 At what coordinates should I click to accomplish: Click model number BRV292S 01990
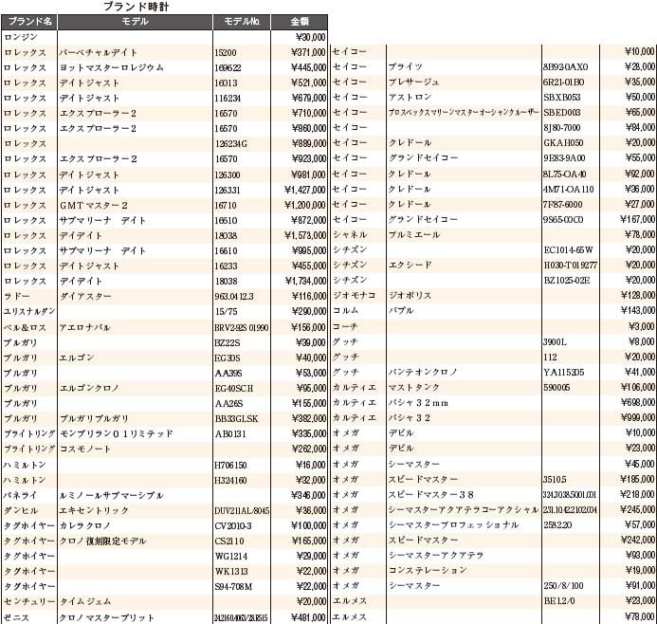pos(242,327)
